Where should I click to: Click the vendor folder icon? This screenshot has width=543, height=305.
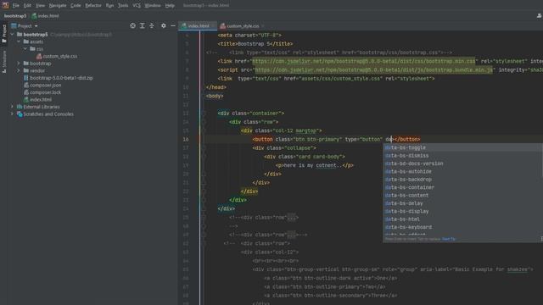click(26, 70)
